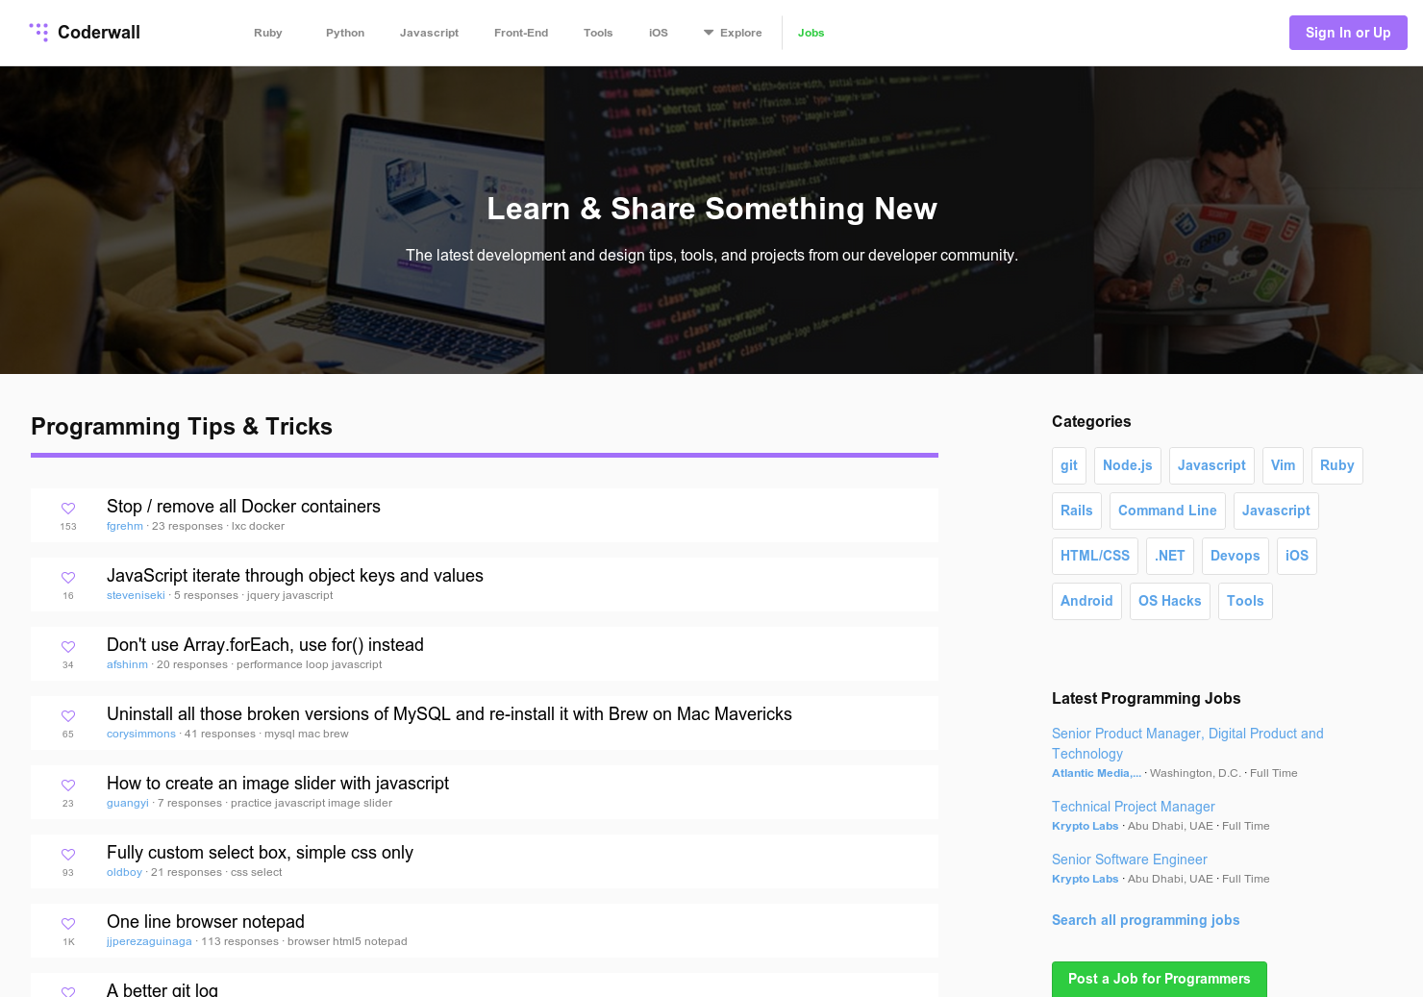Select the HTML/CSS category filter
The image size is (1423, 997).
pyautogui.click(x=1094, y=556)
